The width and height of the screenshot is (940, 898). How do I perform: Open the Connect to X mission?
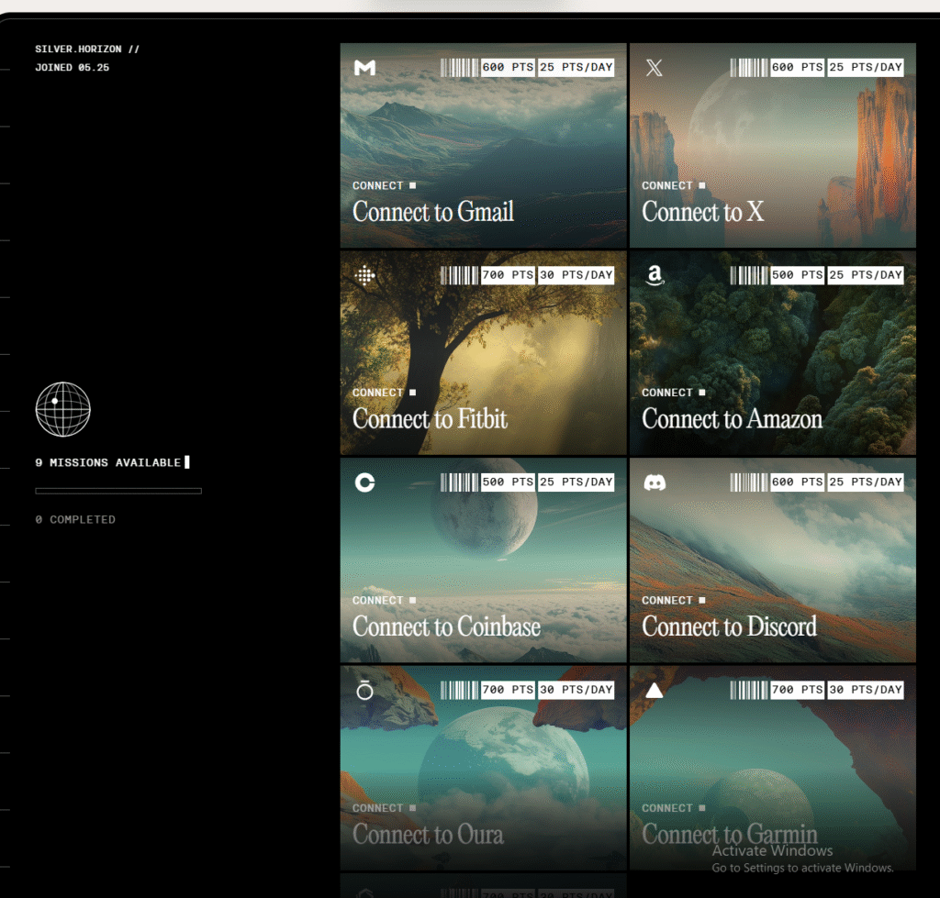coord(702,212)
